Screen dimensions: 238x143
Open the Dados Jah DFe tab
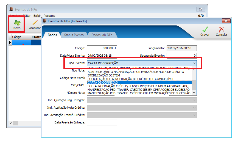(x=102, y=35)
